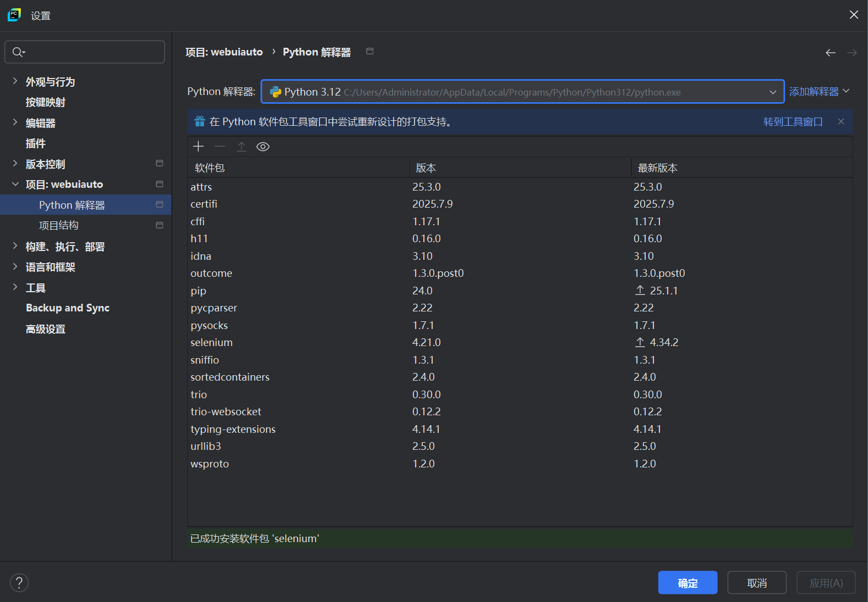
Task: Dismiss the packaging support banner
Action: [x=841, y=121]
